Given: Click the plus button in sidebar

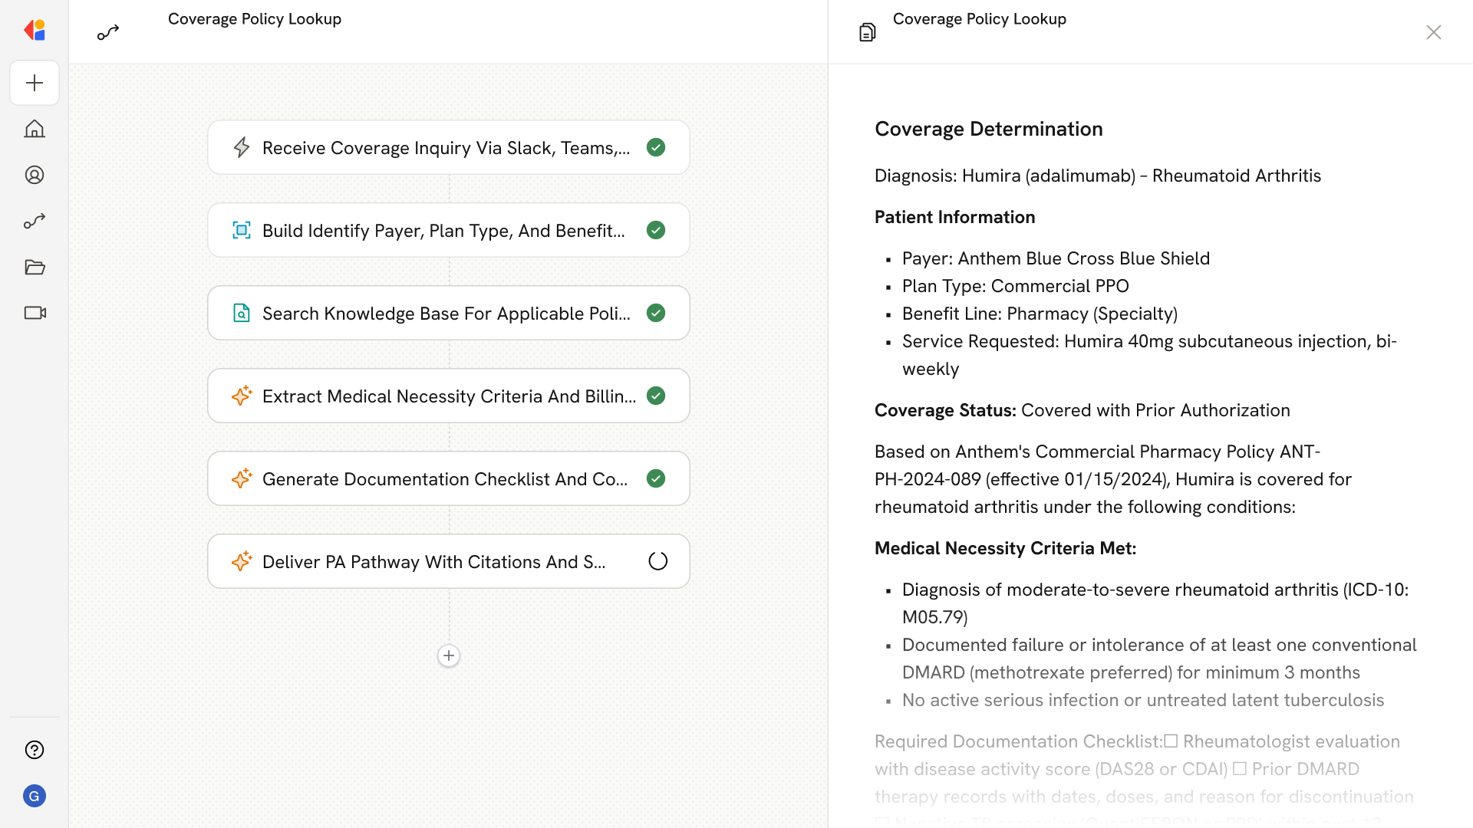Looking at the screenshot, I should pyautogui.click(x=35, y=83).
